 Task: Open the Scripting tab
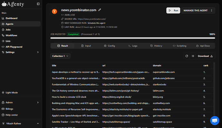tap(180, 46)
